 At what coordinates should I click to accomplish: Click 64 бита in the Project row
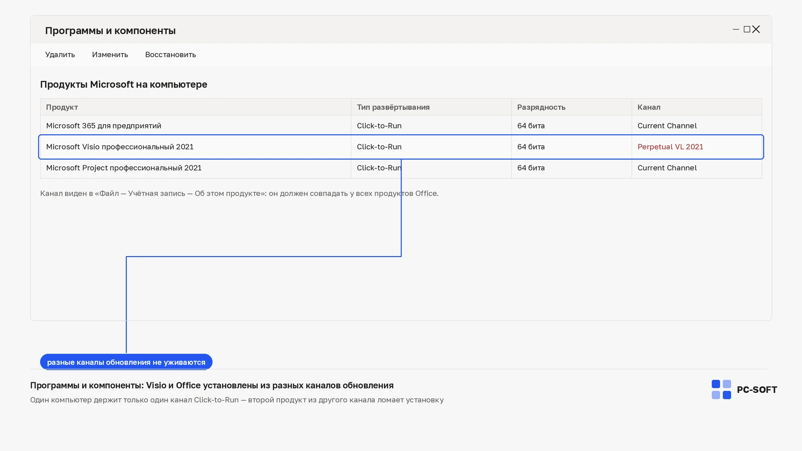click(x=531, y=168)
